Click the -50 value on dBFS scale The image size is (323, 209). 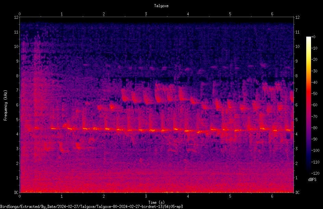click(314, 94)
